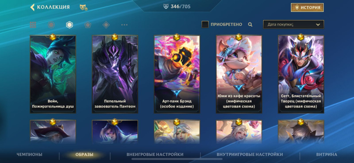Switch to the Чемпионы tab
Screen dimensions: 354x163
(x=29, y=154)
